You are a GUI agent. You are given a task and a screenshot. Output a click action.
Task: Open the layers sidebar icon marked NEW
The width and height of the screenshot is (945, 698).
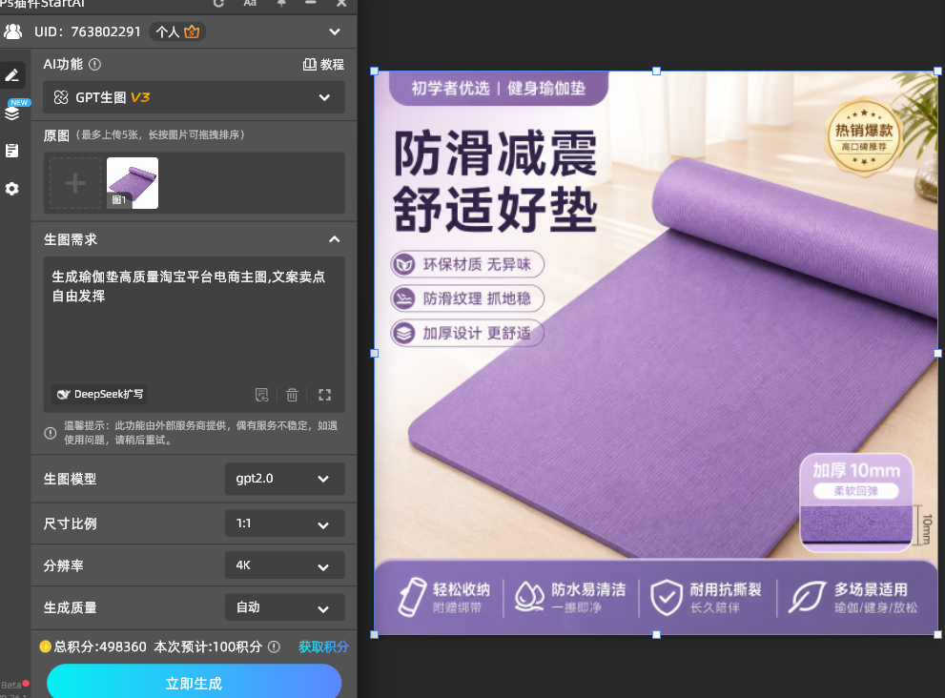coord(12,113)
